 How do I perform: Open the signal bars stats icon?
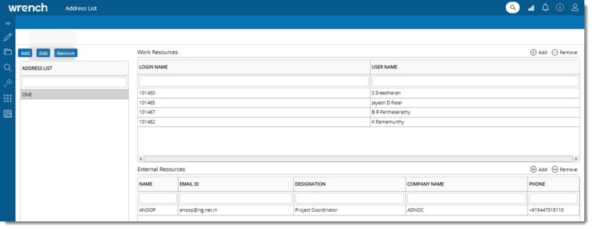(x=531, y=8)
